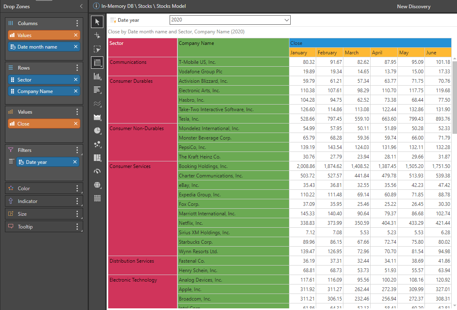Click the January month header
The image size is (457, 310).
(x=303, y=52)
